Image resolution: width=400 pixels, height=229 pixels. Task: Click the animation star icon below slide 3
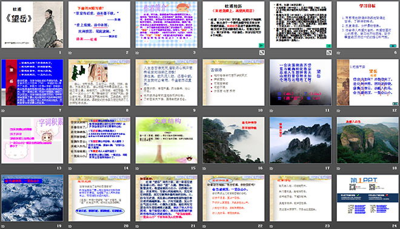pyautogui.click(x=137, y=53)
